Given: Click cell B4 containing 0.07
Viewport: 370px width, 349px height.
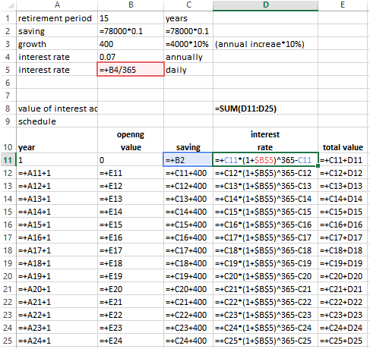Looking at the screenshot, I should click(131, 57).
